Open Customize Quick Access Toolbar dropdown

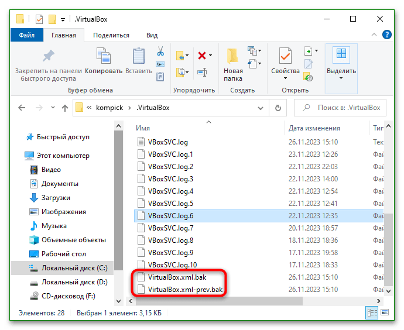tap(63, 20)
